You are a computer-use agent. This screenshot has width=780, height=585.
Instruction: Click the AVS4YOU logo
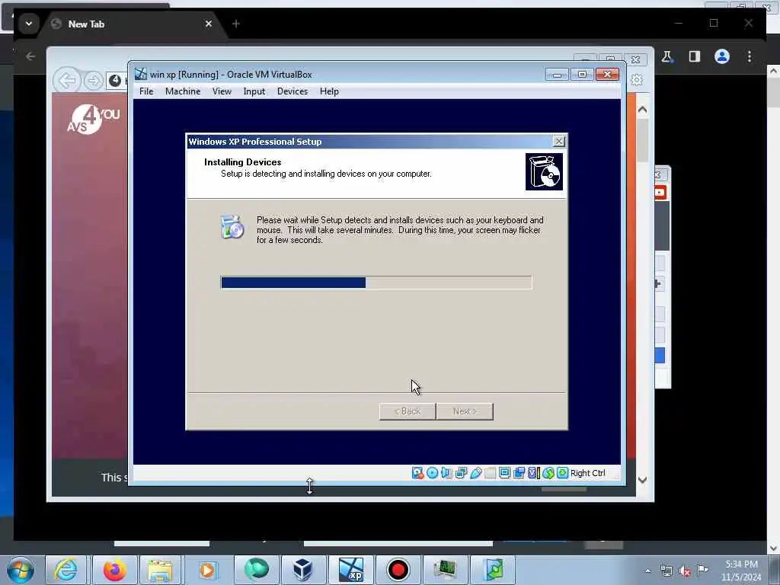(94, 120)
